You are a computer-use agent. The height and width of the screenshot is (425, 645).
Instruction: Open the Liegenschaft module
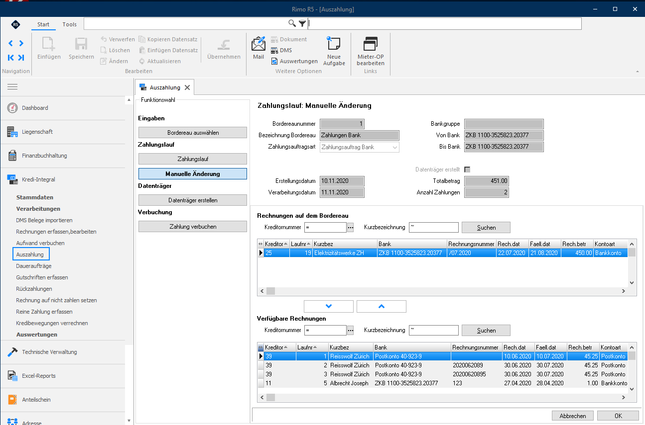[x=63, y=132]
